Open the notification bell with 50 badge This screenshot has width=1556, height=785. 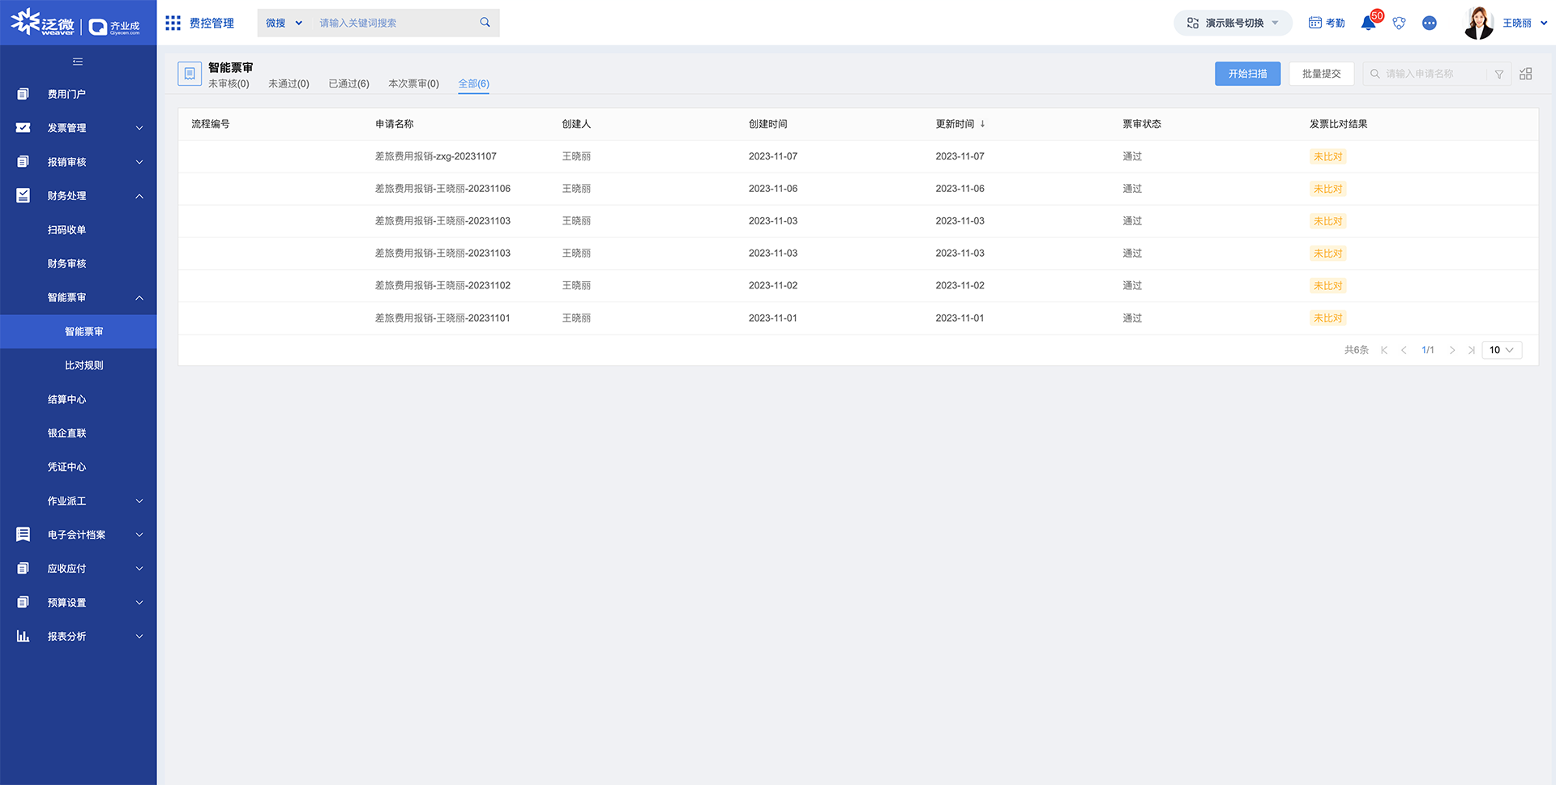click(x=1369, y=23)
